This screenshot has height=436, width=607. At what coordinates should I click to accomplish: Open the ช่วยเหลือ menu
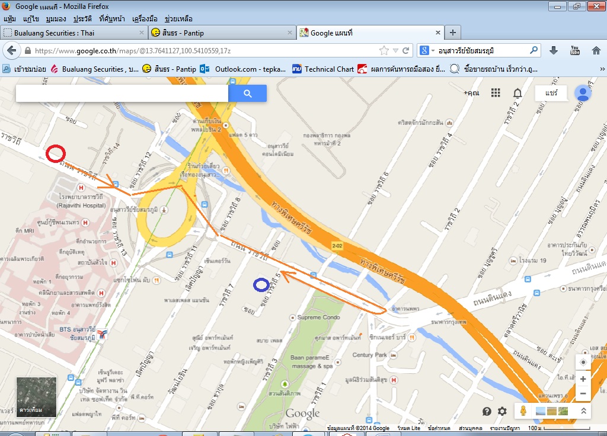[x=178, y=18]
